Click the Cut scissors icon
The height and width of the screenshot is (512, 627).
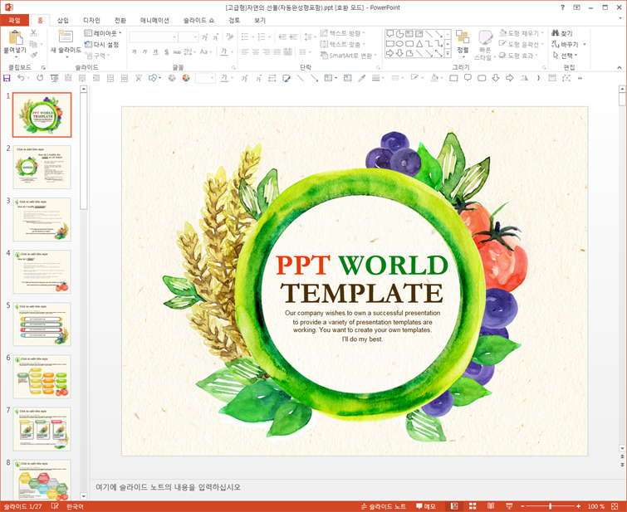pyautogui.click(x=33, y=33)
